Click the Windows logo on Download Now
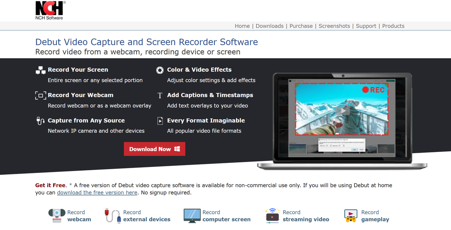 click(x=177, y=149)
